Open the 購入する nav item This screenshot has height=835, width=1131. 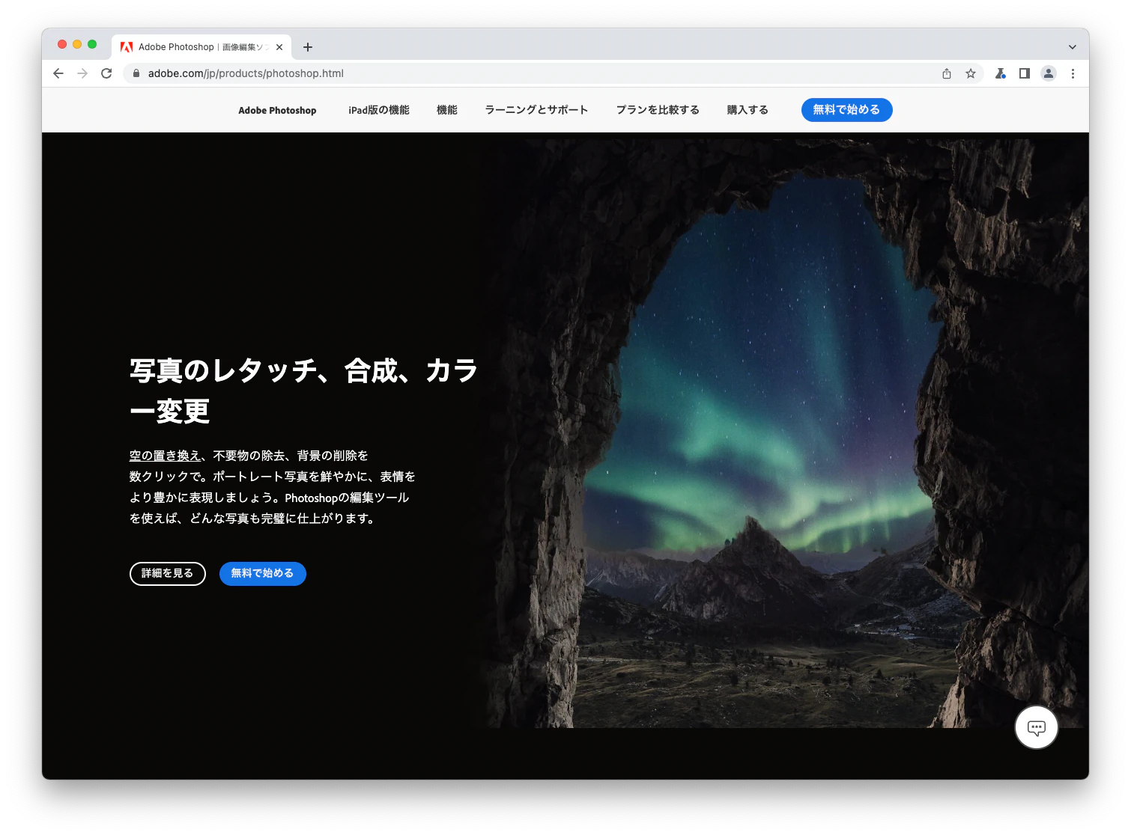click(x=748, y=110)
